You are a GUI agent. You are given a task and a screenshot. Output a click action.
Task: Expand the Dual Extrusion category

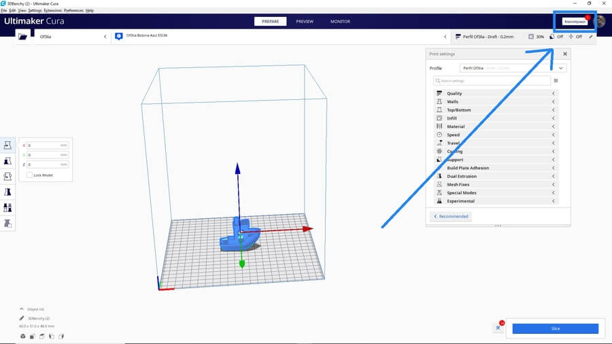coord(496,176)
